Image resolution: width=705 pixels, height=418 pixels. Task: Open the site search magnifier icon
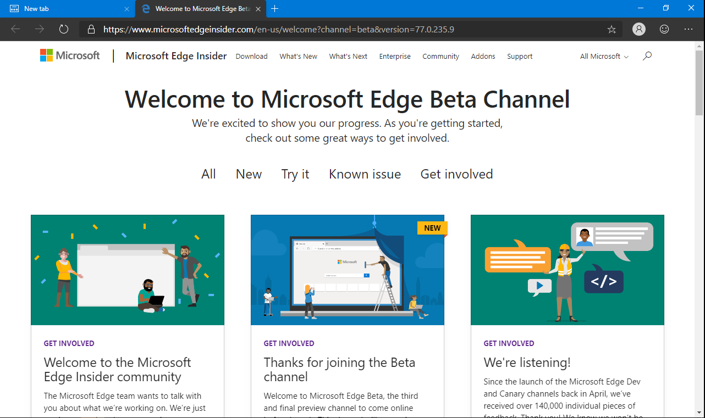coord(647,55)
